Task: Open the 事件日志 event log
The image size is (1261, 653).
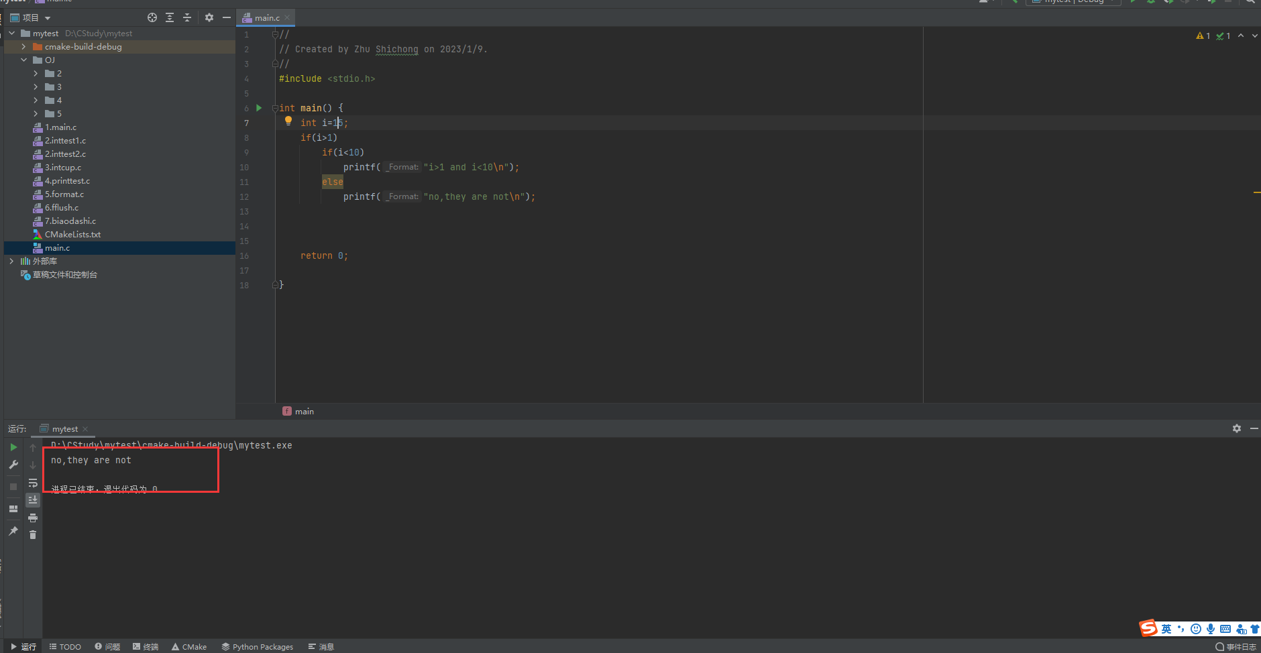Action: [x=1236, y=647]
